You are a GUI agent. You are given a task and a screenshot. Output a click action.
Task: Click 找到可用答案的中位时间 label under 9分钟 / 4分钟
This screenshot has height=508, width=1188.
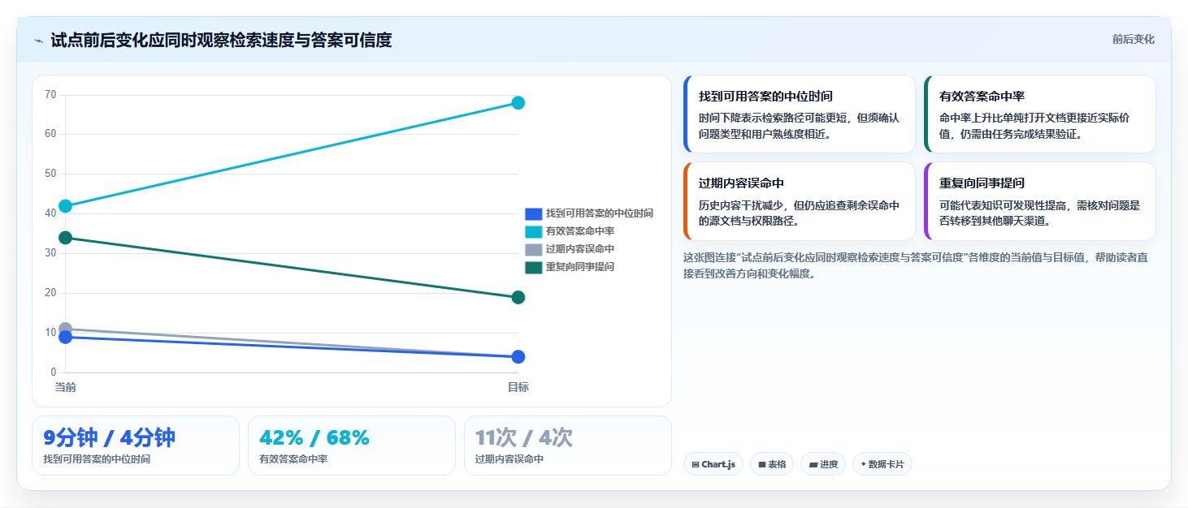(x=97, y=459)
